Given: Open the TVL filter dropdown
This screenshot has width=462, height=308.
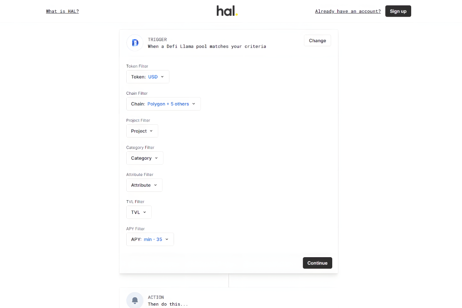Looking at the screenshot, I should [139, 212].
